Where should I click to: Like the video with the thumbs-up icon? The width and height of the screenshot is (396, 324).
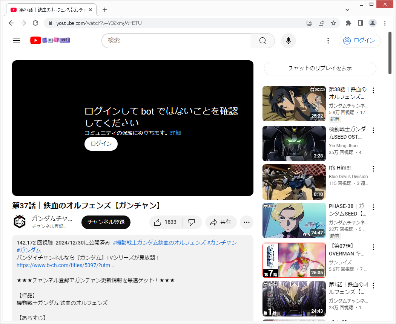click(x=166, y=222)
